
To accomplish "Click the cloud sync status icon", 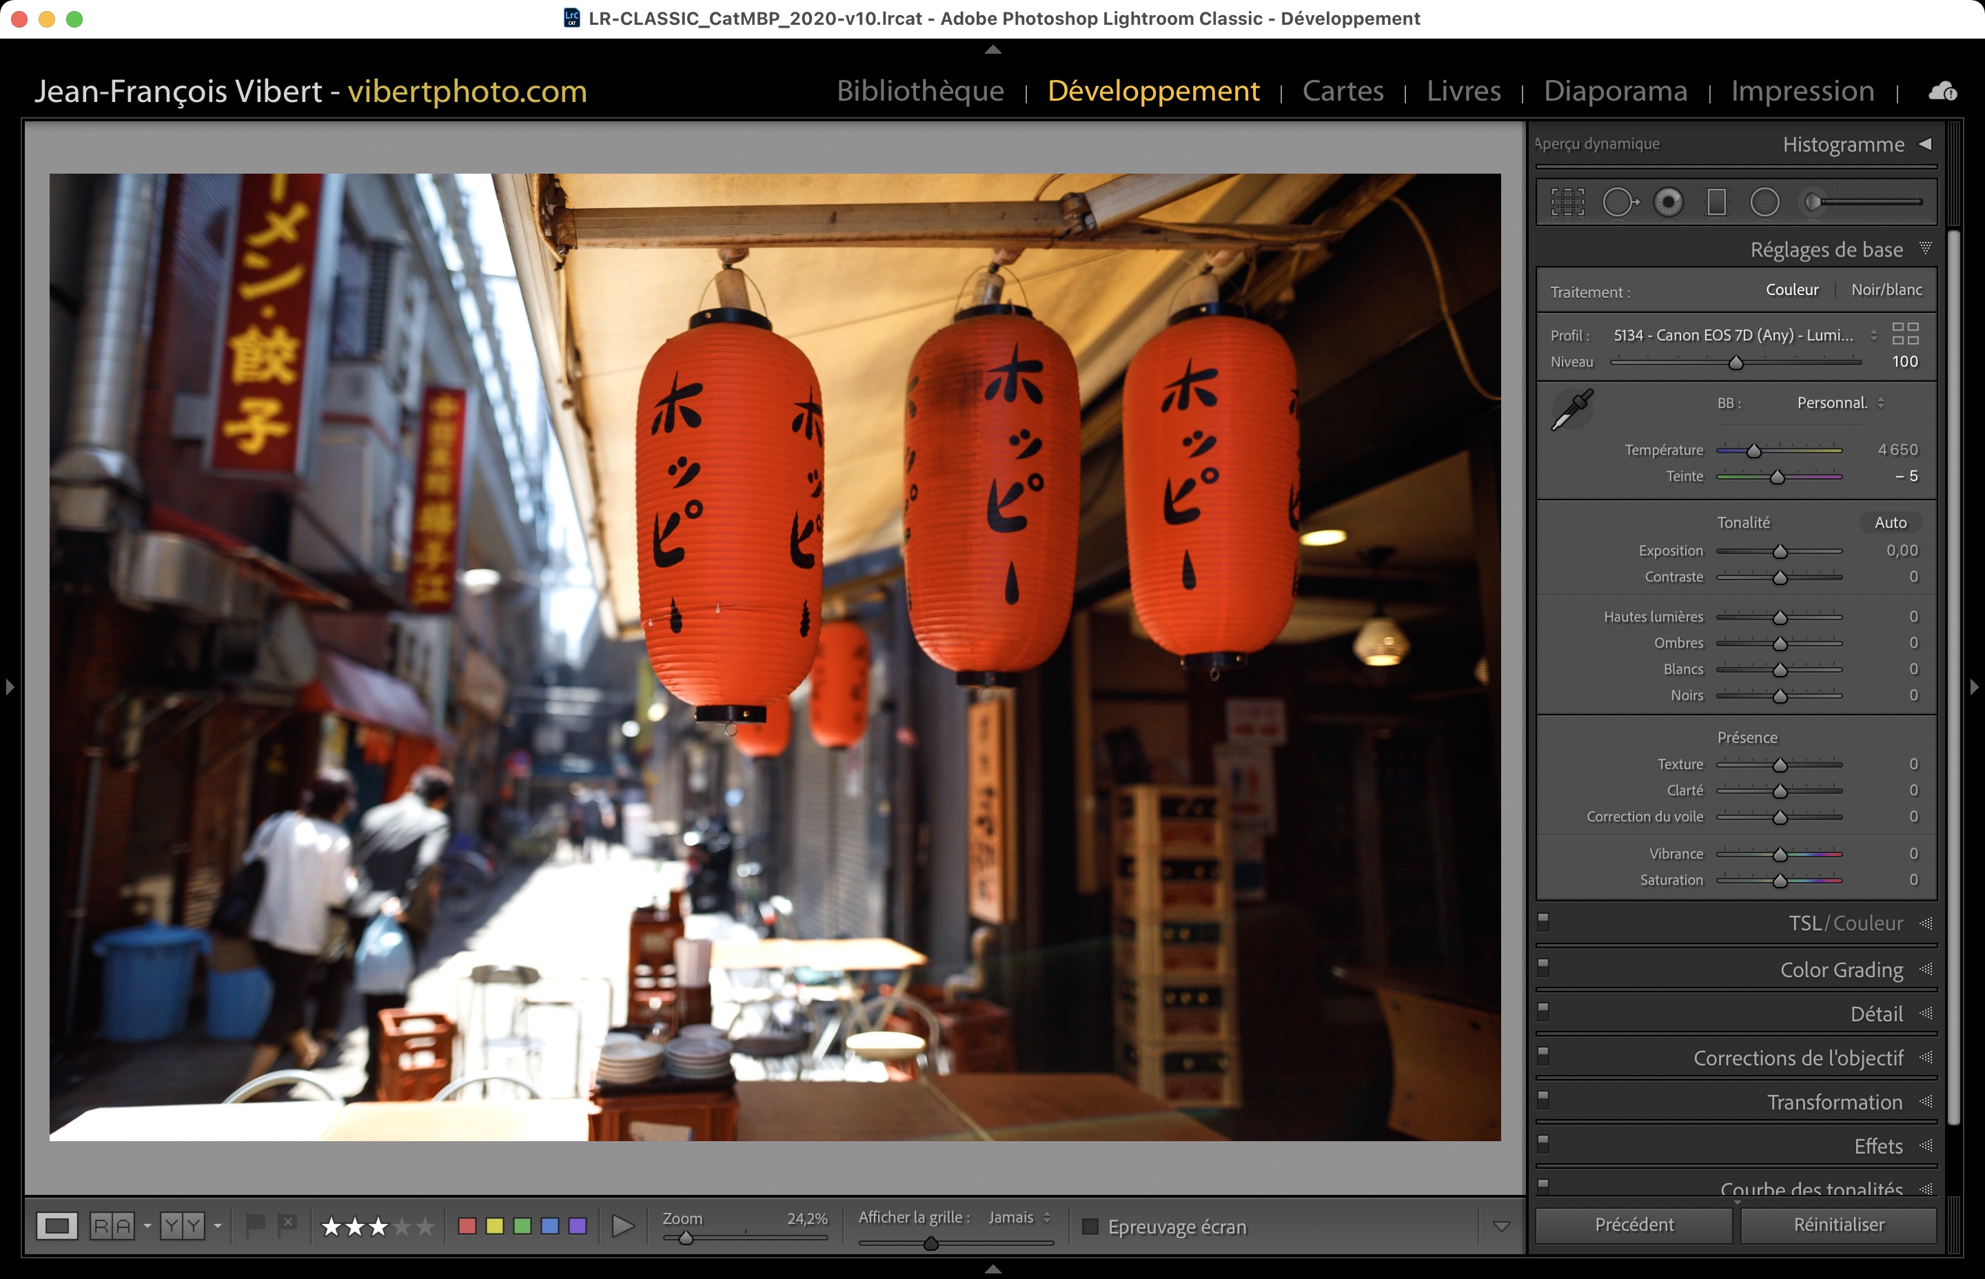I will coord(1942,92).
